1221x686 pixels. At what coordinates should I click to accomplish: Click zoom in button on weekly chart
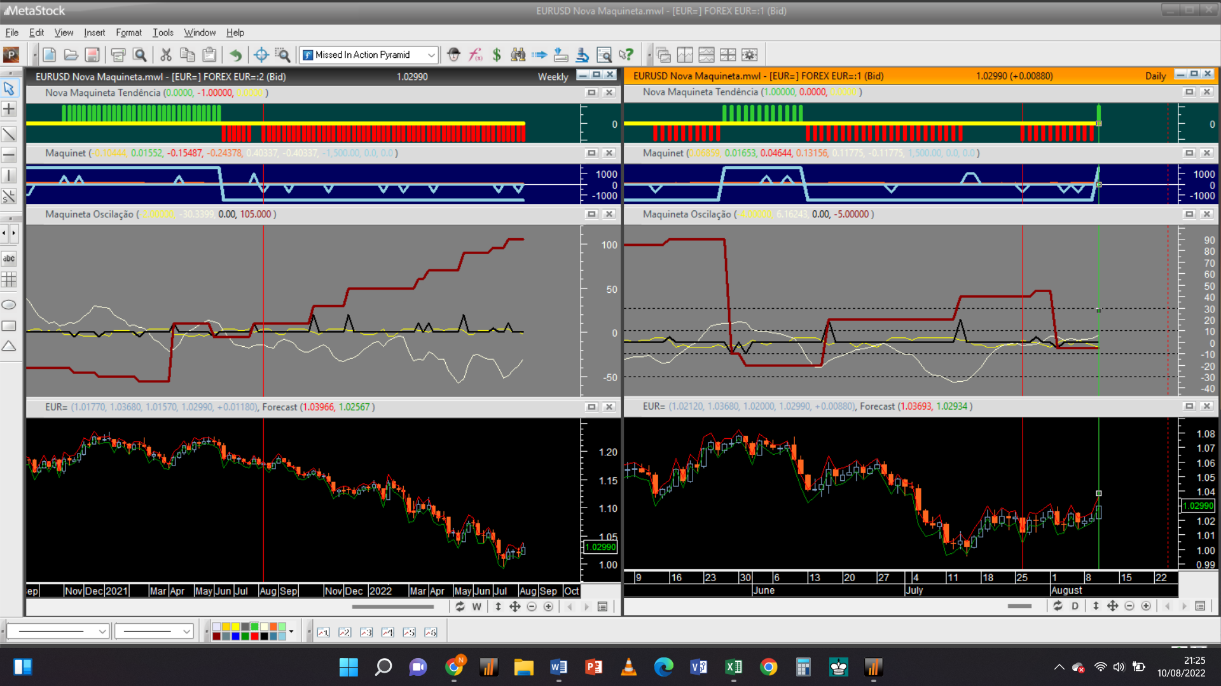point(548,607)
